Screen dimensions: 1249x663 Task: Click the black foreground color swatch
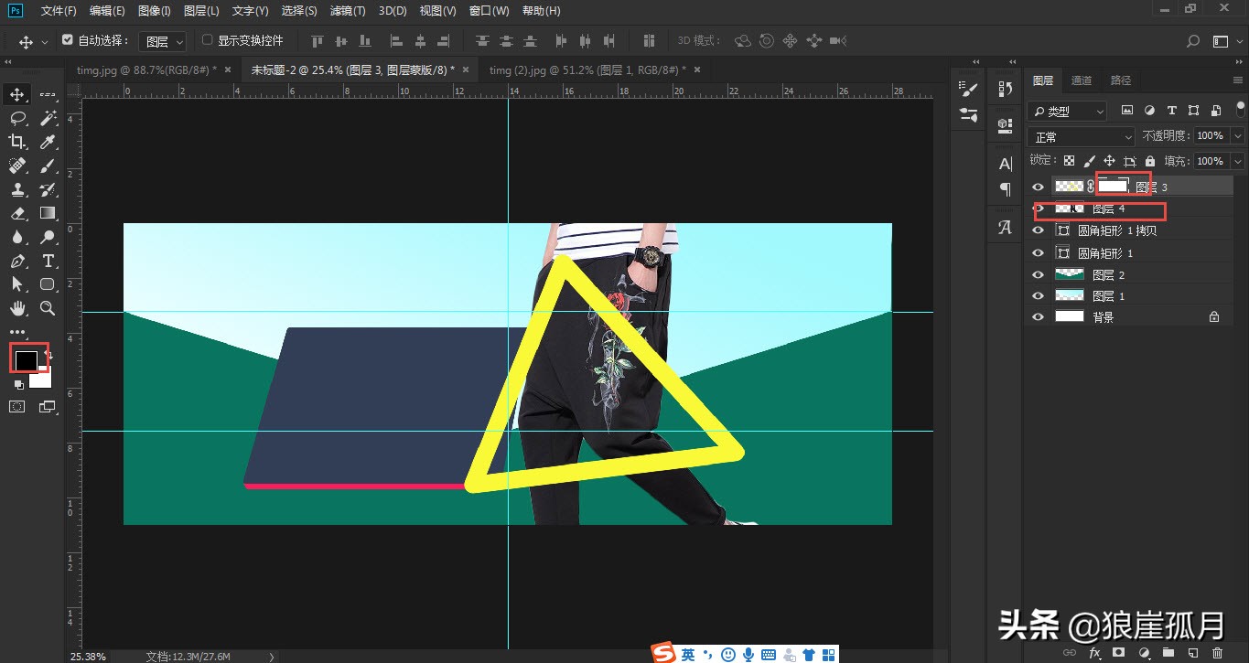point(27,358)
